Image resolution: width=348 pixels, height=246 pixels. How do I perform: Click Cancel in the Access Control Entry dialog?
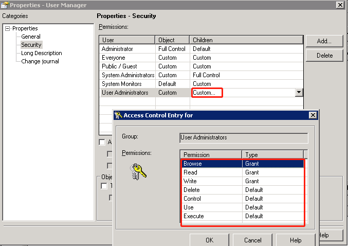point(252,240)
